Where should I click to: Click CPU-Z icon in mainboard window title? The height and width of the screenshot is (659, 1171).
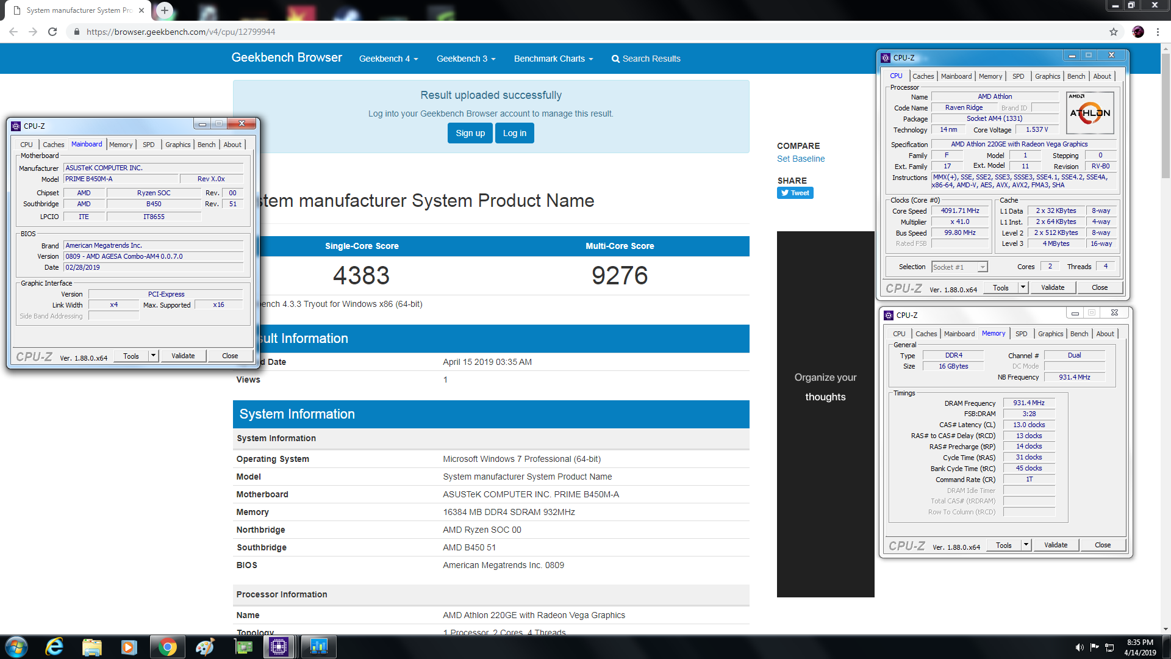[x=16, y=126]
